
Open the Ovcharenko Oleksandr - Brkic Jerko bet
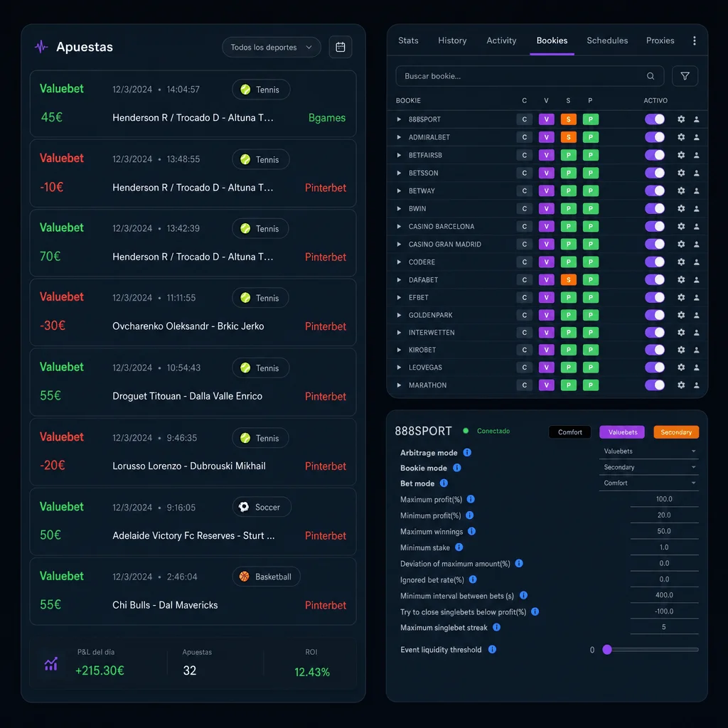tap(193, 312)
